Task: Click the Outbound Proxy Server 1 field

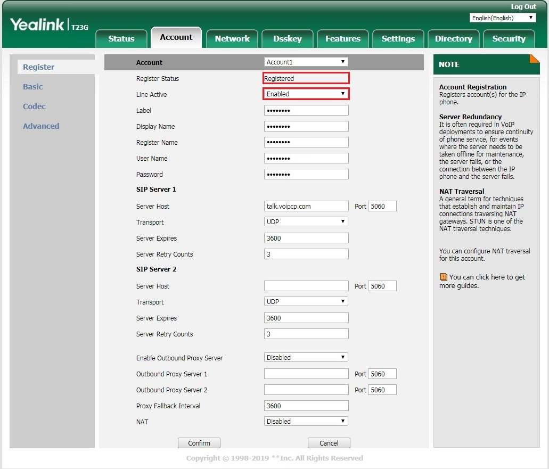Action: pyautogui.click(x=306, y=374)
